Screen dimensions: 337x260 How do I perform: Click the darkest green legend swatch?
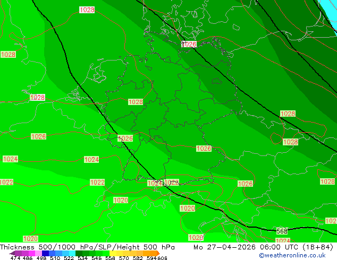(79, 253)
